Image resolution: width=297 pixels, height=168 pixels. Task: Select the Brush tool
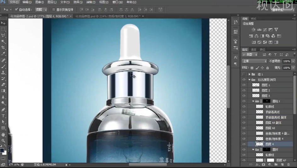pos(3,67)
